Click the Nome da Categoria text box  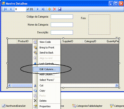tap(62, 25)
